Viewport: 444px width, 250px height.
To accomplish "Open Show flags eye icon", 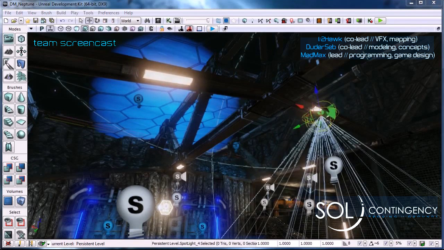I will click(170, 29).
